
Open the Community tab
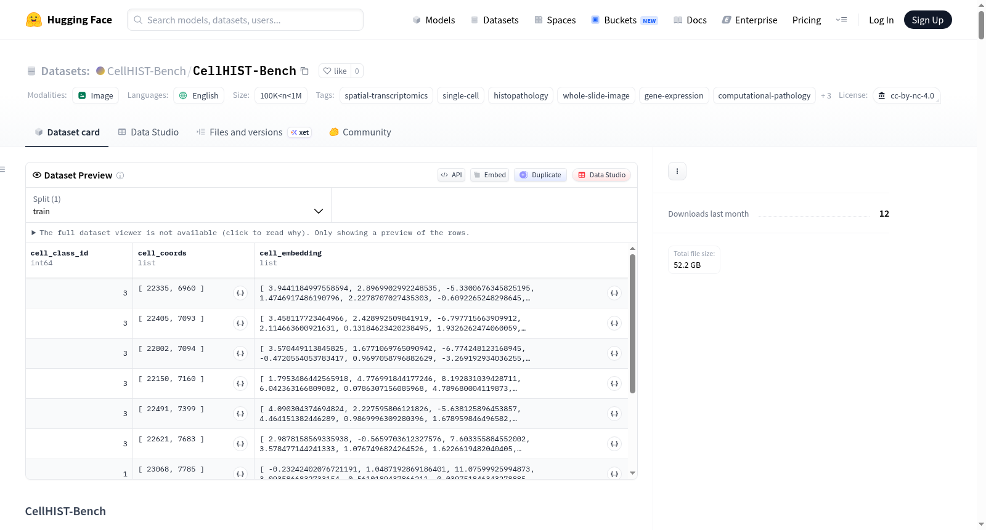(360, 132)
